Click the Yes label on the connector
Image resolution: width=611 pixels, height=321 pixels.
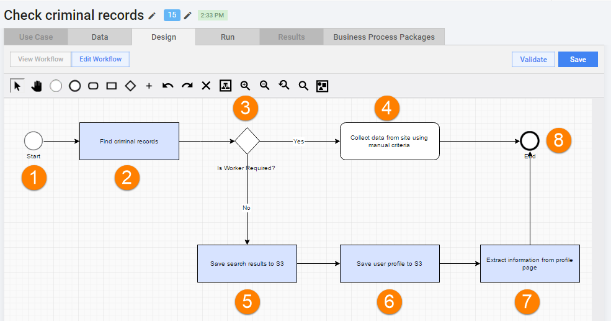click(298, 141)
